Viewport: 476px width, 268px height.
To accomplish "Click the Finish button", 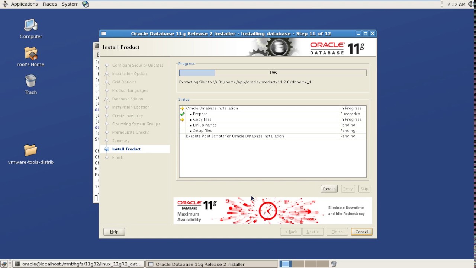I will click(337, 232).
